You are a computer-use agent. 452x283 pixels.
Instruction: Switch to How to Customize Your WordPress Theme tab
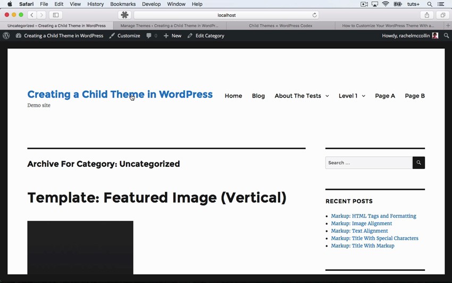(x=388, y=25)
